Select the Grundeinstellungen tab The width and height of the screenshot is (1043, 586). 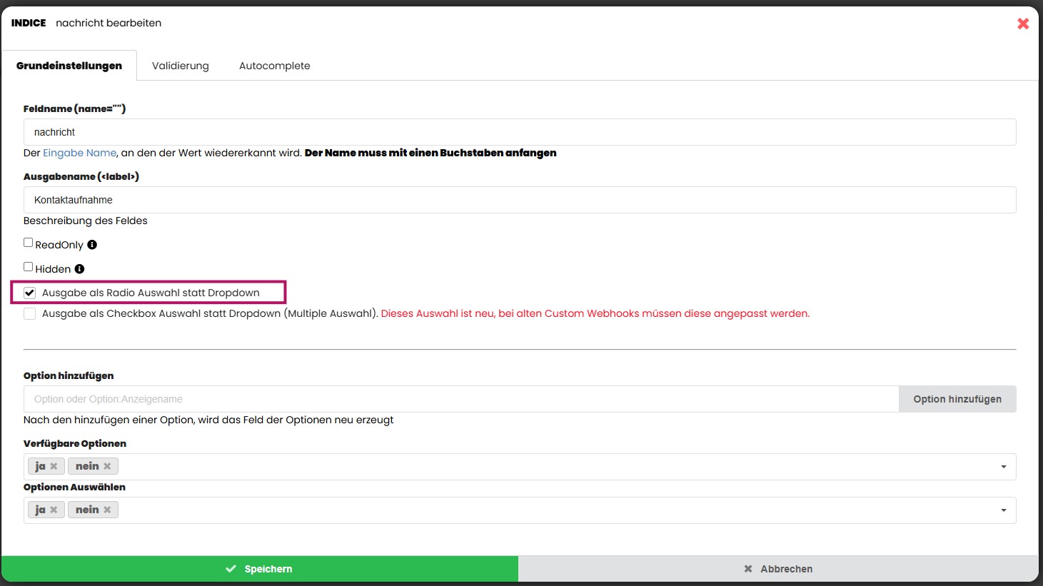point(69,66)
